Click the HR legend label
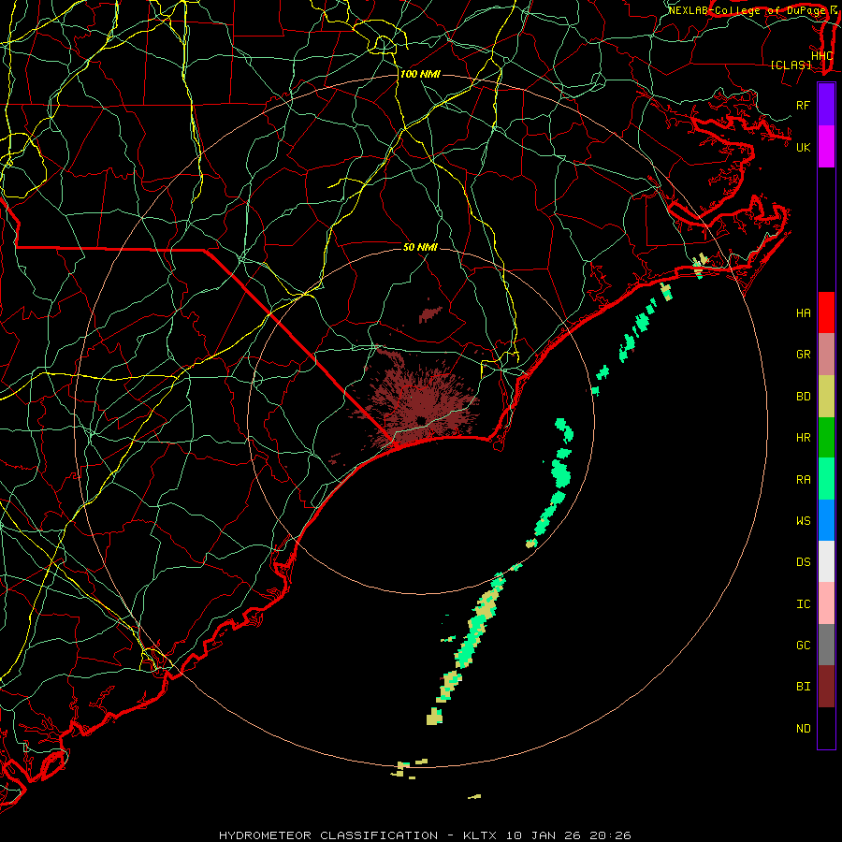This screenshot has height=842, width=842. (804, 438)
